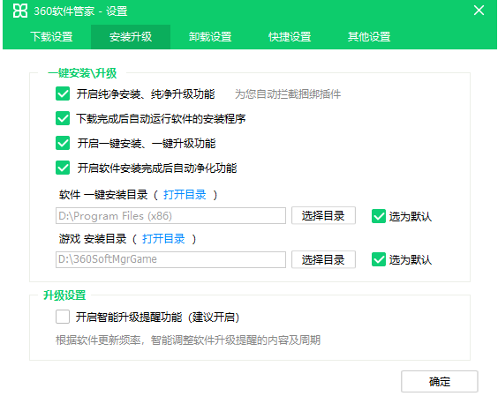This screenshot has height=396, width=498.
Task: Disable 开启软件安装完成后自动净化功能
Action: click(63, 168)
